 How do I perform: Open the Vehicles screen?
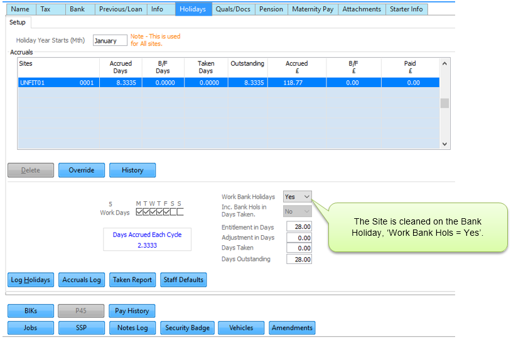[x=241, y=327]
